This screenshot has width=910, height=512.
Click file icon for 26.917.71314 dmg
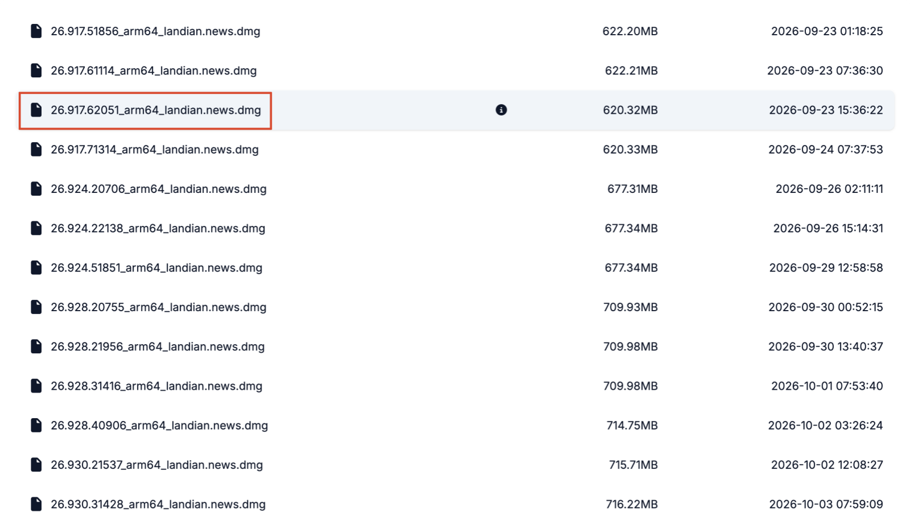36,150
